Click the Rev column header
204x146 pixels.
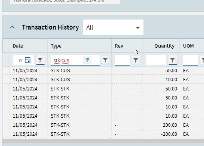tap(119, 46)
